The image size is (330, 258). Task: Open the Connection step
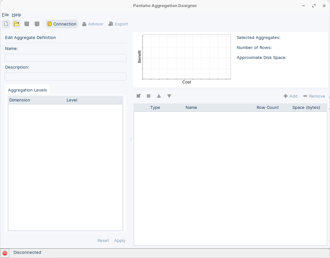(x=61, y=24)
